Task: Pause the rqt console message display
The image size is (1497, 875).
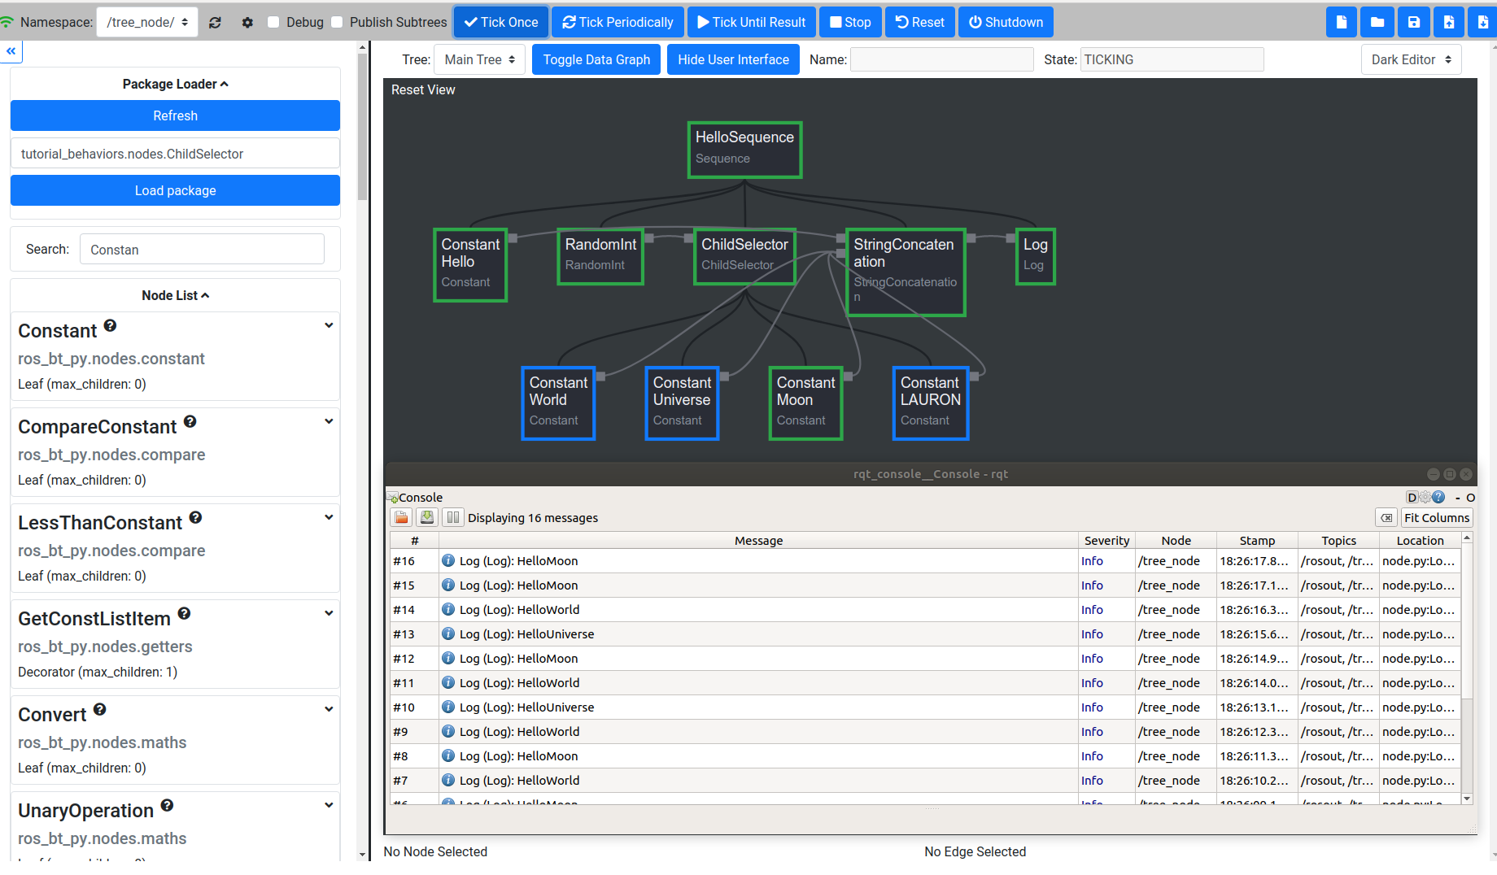Action: coord(453,517)
